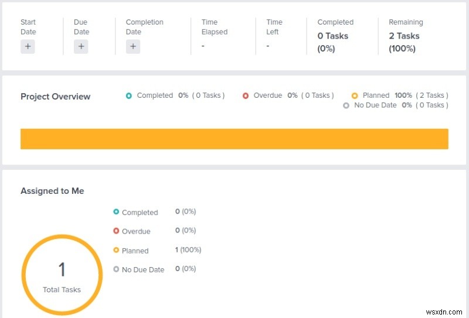Add a Due Date with plus button
The width and height of the screenshot is (469, 318).
click(81, 47)
